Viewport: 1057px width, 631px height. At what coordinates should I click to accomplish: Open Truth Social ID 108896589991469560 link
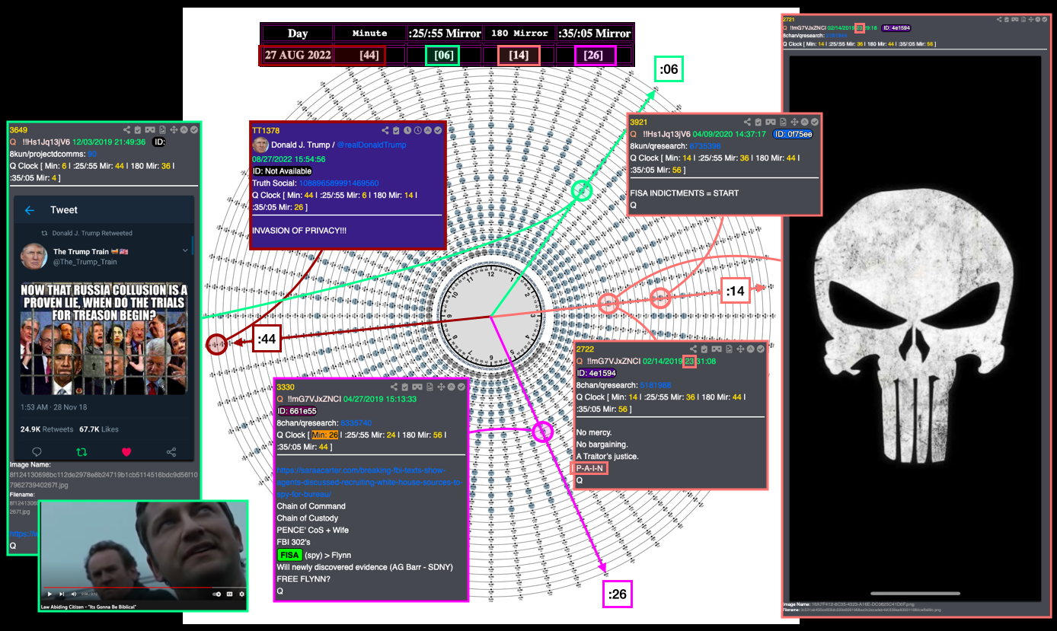click(339, 183)
